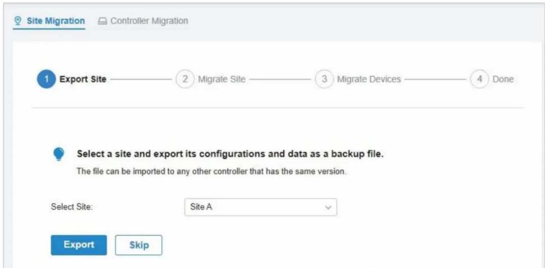Select step 4 circle icon

coord(479,79)
